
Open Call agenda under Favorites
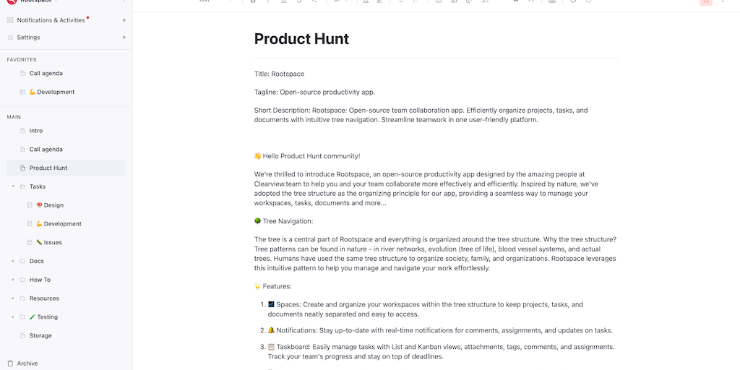pos(46,74)
